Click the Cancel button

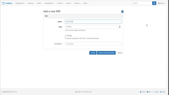[120, 53]
